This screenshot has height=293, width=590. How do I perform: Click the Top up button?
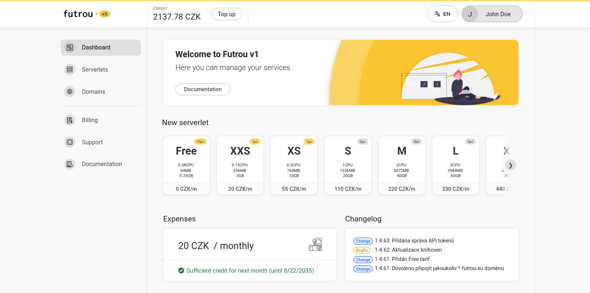[x=227, y=14]
